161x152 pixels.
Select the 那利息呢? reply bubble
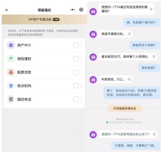pyautogui.click(x=149, y=68)
